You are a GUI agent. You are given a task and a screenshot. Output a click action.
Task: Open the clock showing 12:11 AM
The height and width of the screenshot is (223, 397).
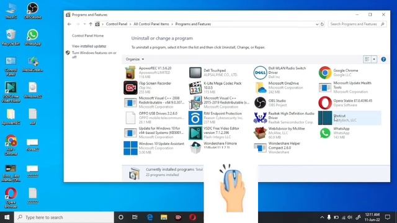coord(372,217)
